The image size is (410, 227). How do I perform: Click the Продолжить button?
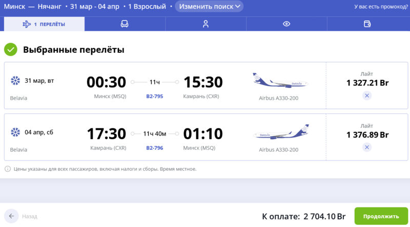point(381,216)
